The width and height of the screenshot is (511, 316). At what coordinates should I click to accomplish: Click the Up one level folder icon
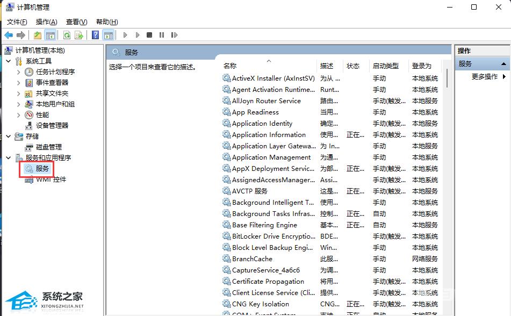[37, 35]
